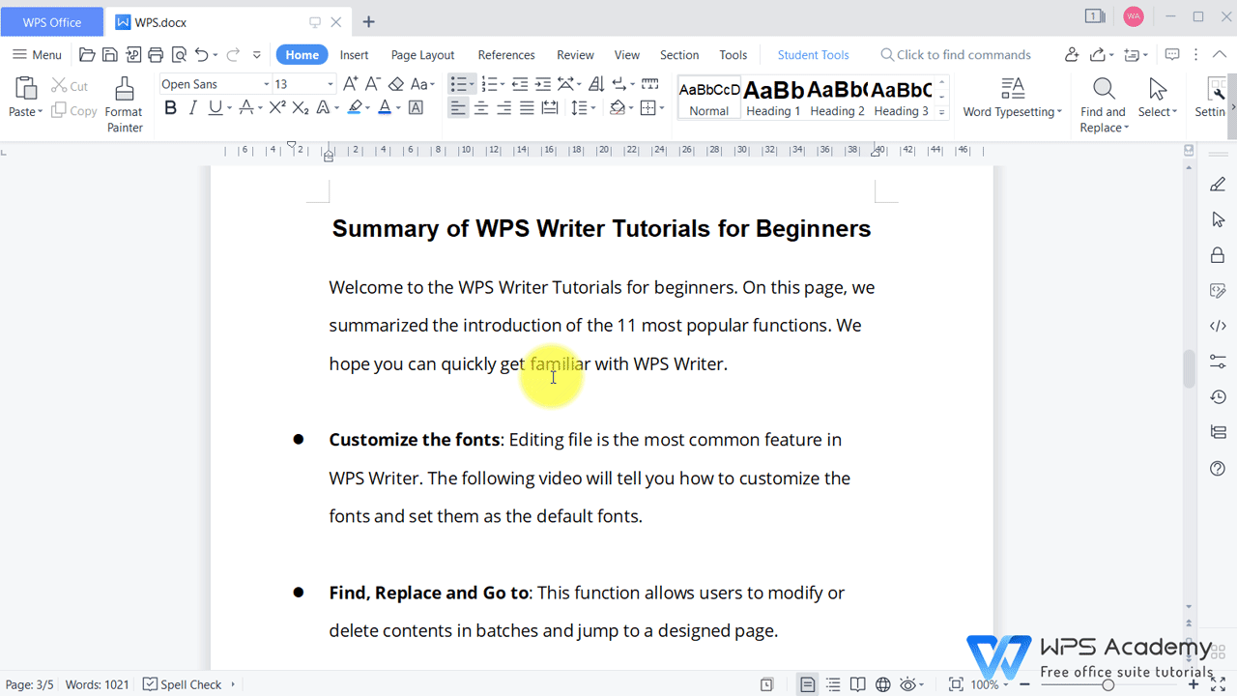Click Find and Replace magnifier
The height and width of the screenshot is (696, 1237).
pyautogui.click(x=1104, y=90)
